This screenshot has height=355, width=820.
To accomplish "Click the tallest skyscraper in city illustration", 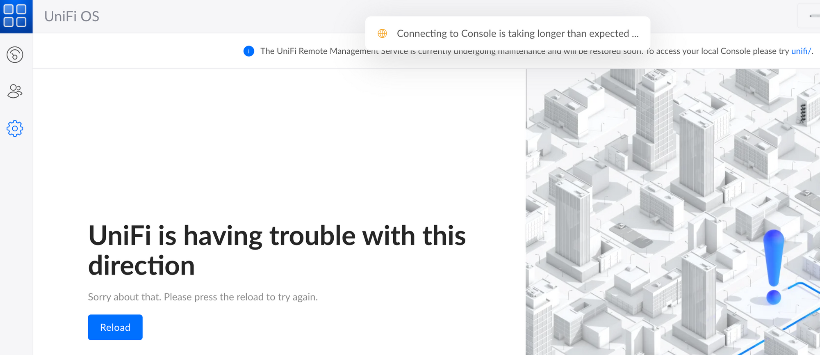I will click(695, 156).
